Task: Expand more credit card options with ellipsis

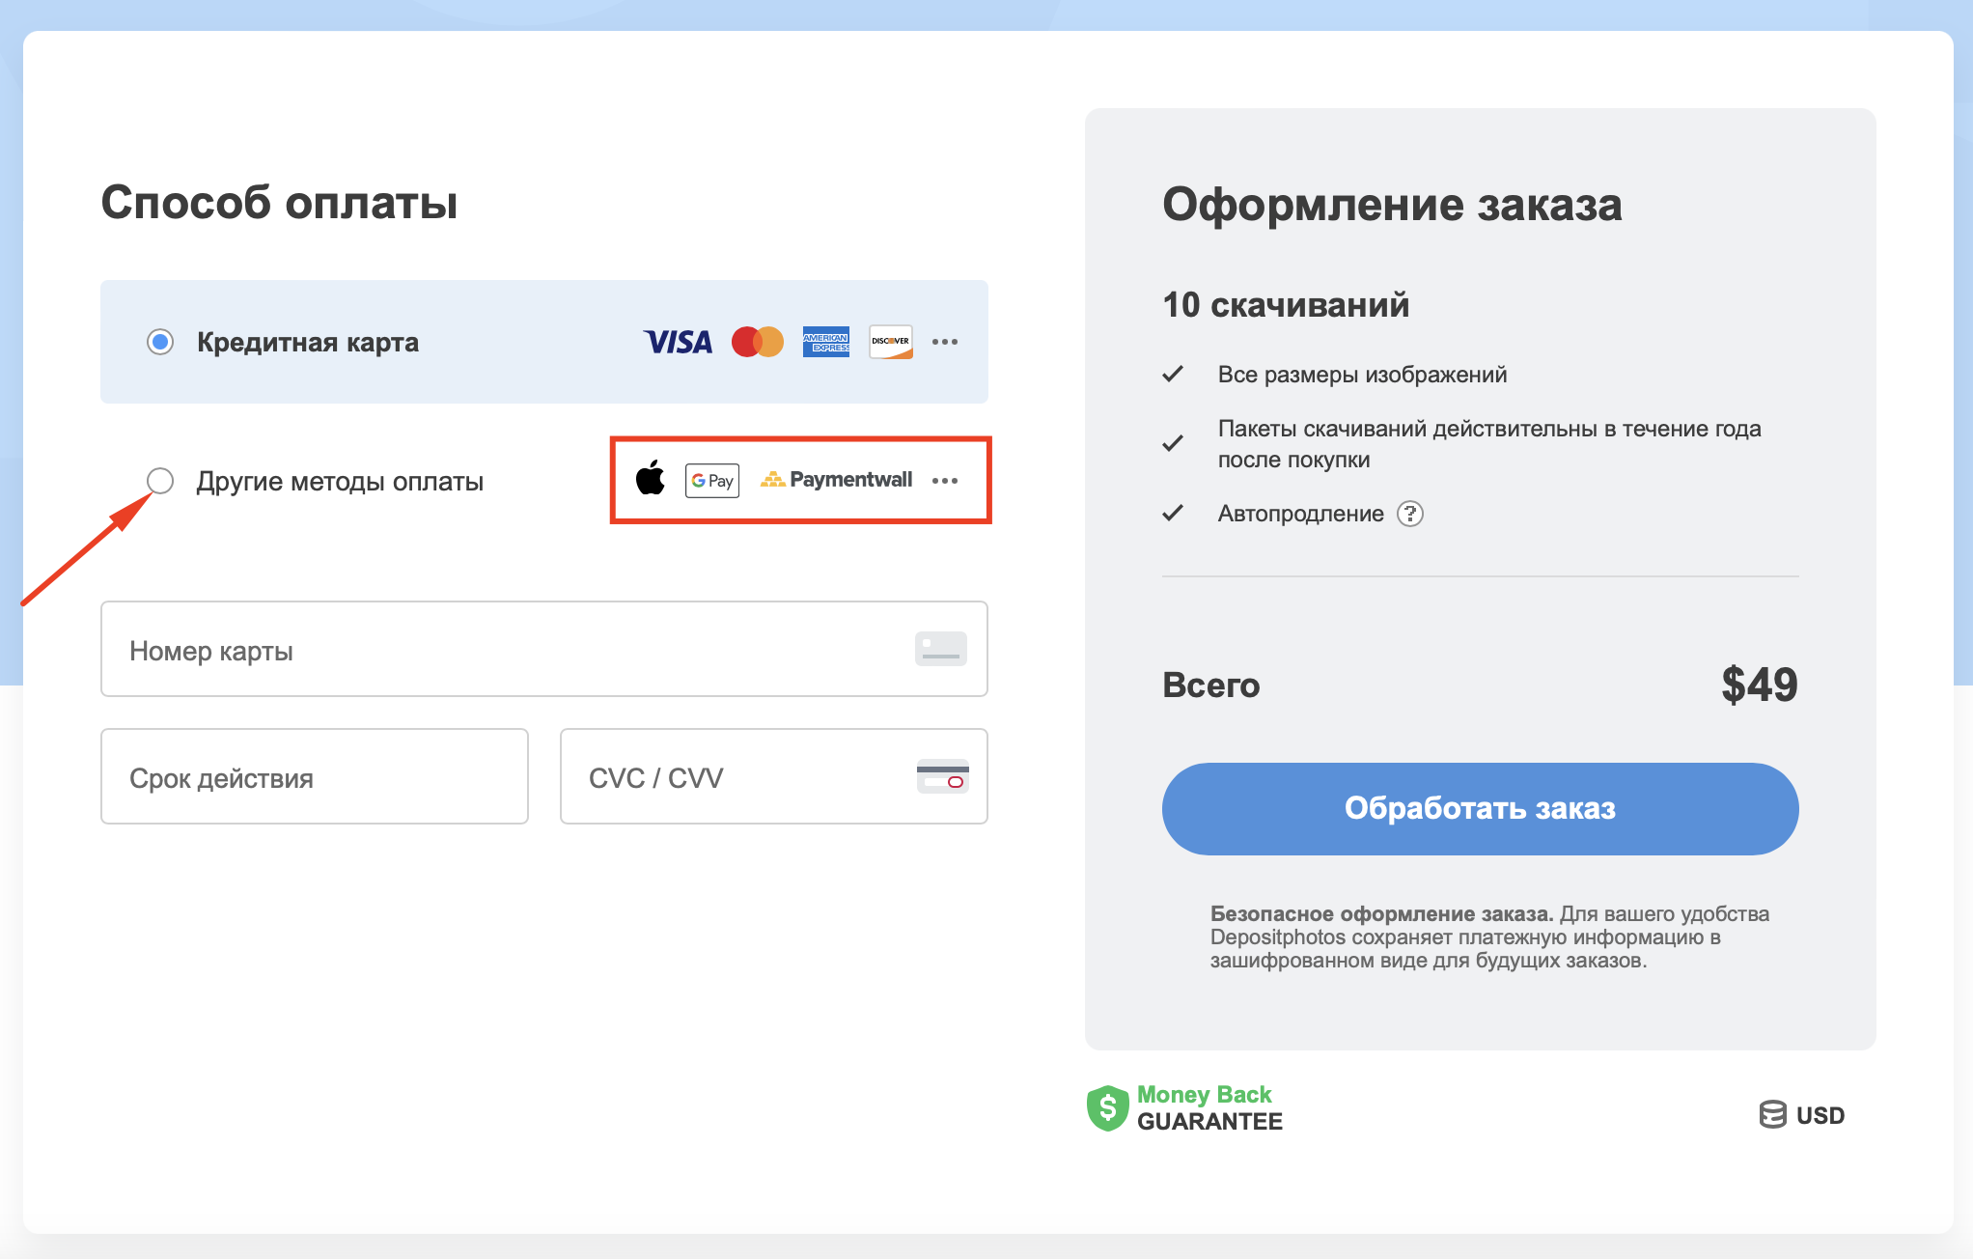Action: [x=945, y=342]
